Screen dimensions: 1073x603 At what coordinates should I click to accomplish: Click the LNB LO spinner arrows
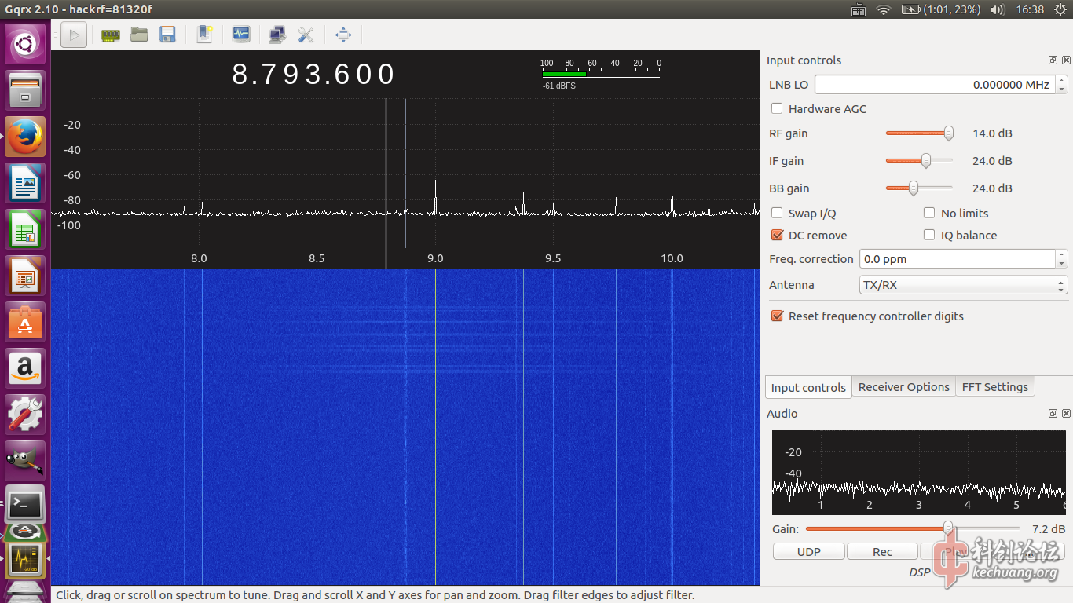(1062, 85)
